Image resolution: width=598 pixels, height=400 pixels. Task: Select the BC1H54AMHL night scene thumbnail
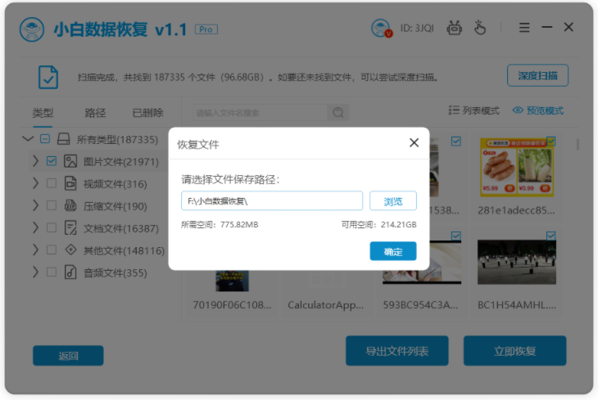click(x=517, y=262)
